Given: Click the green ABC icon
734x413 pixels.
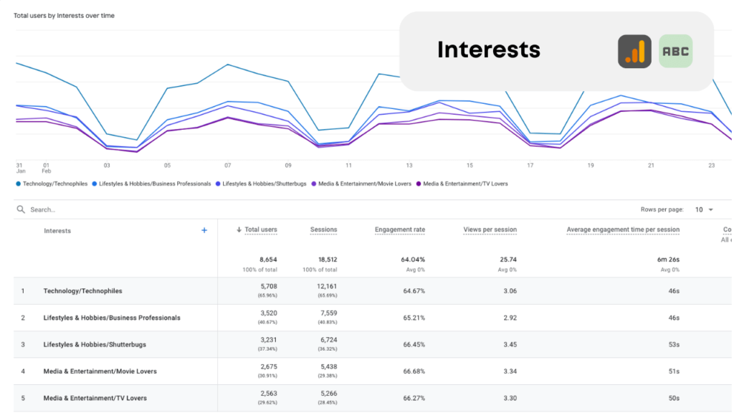Looking at the screenshot, I should (675, 52).
